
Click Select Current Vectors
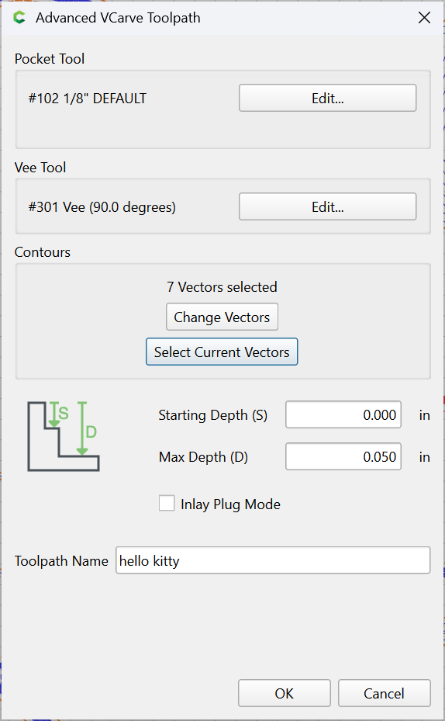[222, 352]
